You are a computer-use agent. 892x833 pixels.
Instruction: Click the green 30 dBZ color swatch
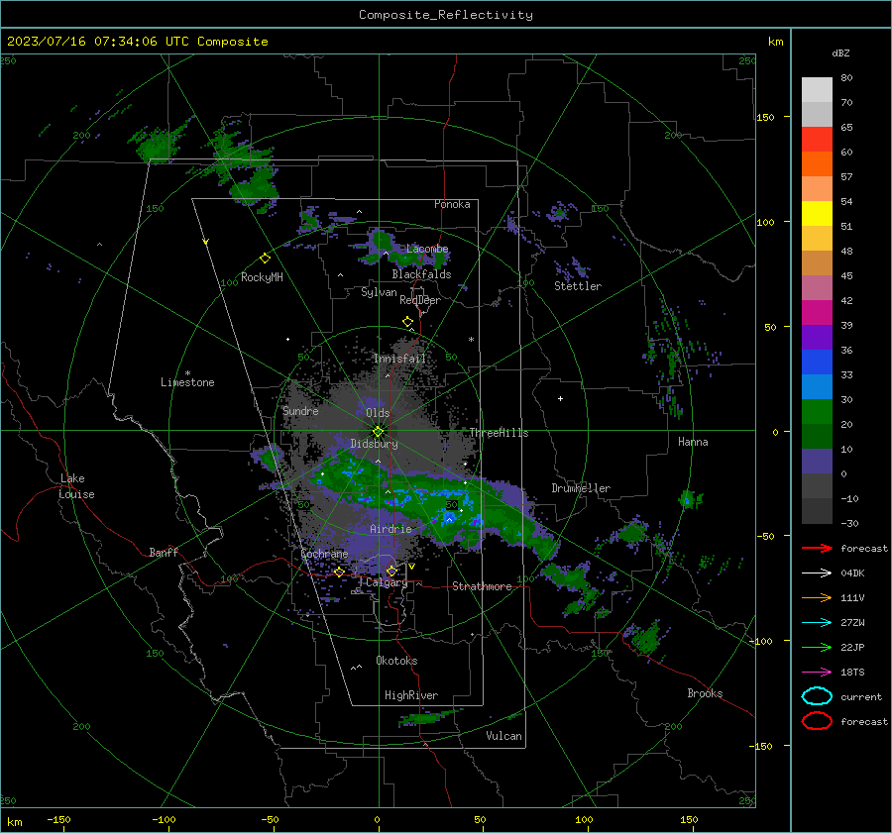tap(817, 411)
